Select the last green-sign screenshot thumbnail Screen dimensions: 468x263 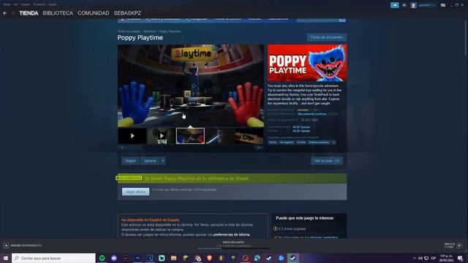click(249, 136)
